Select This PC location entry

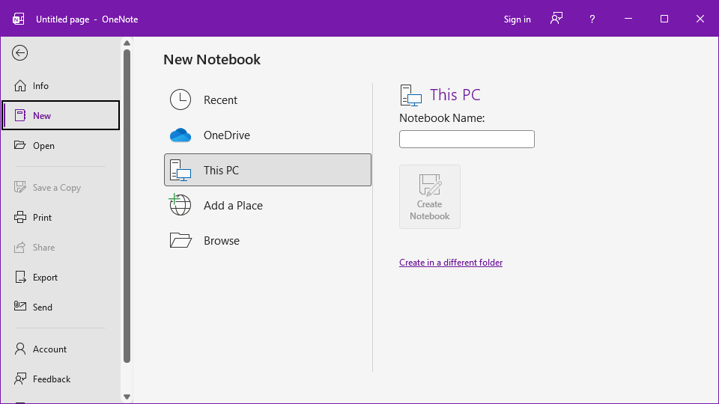(268, 170)
